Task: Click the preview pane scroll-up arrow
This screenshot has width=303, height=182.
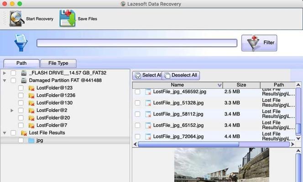Action: 298,151
